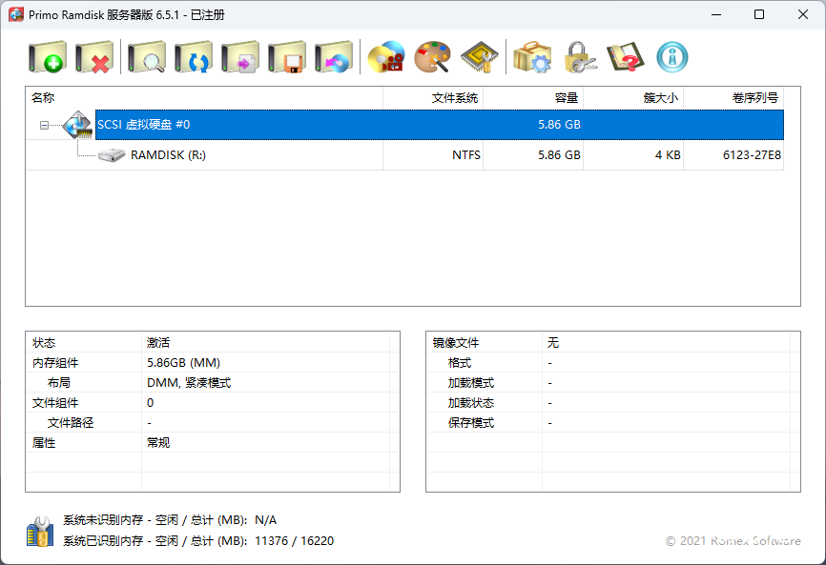The height and width of the screenshot is (565, 826).
Task: Close the Primo Ramdisk window
Action: (x=803, y=14)
